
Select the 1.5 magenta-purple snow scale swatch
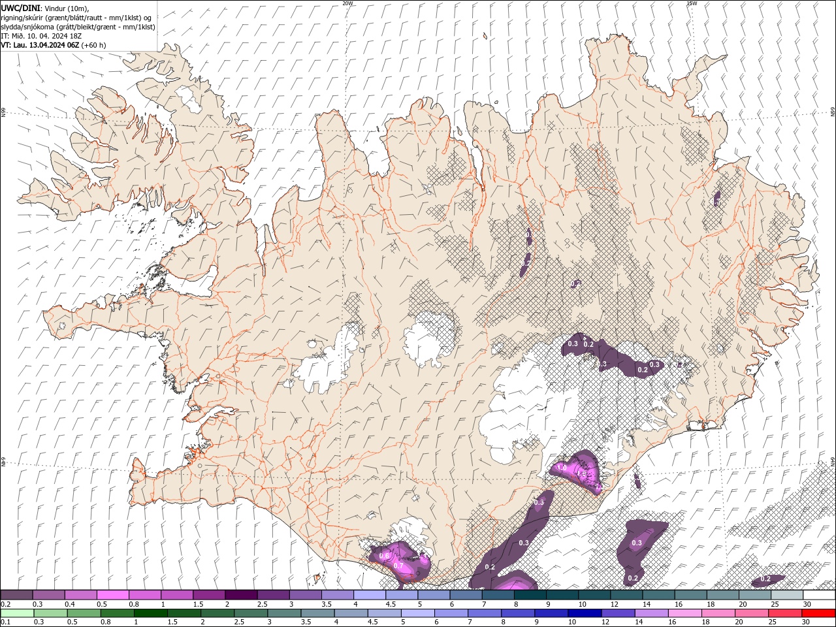click(208, 595)
